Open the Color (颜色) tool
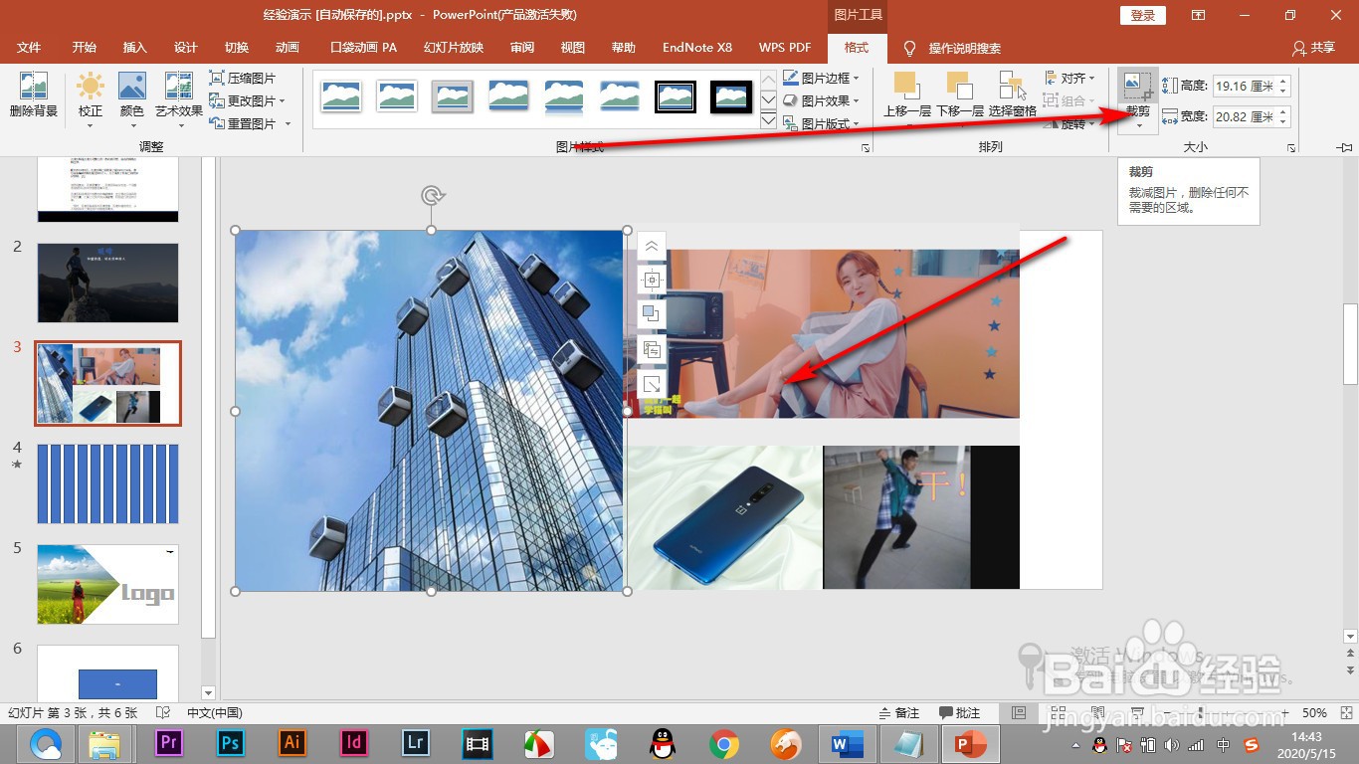Viewport: 1359px width, 764px height. coord(132,99)
